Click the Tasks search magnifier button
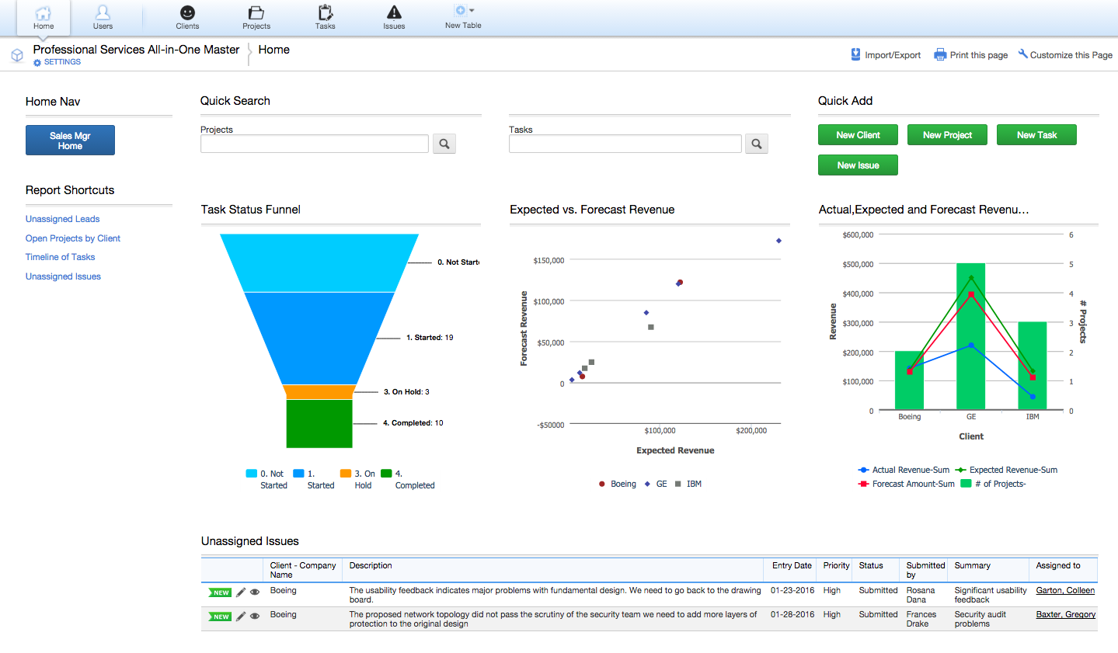1118x653 pixels. 757,144
